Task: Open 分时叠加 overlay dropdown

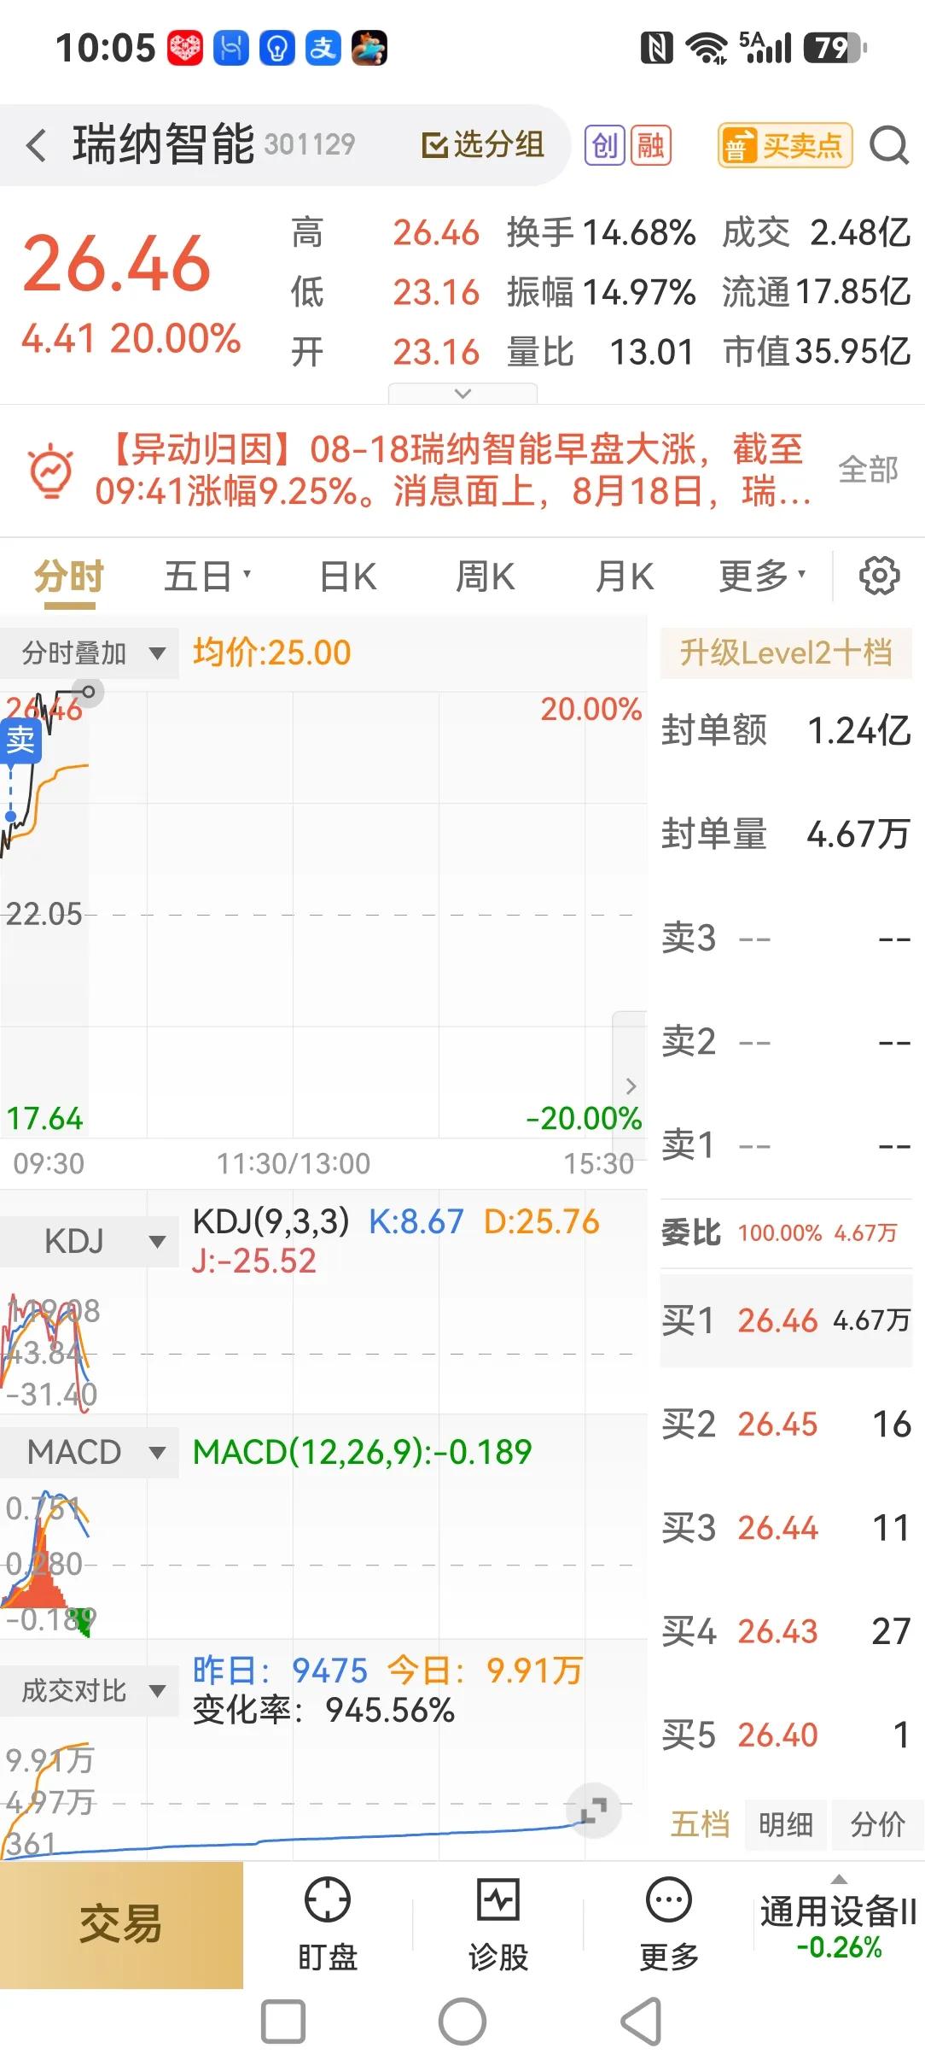Action: click(x=90, y=653)
